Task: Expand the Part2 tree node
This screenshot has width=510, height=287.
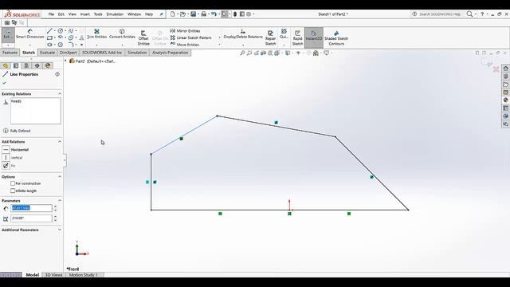Action: point(66,61)
